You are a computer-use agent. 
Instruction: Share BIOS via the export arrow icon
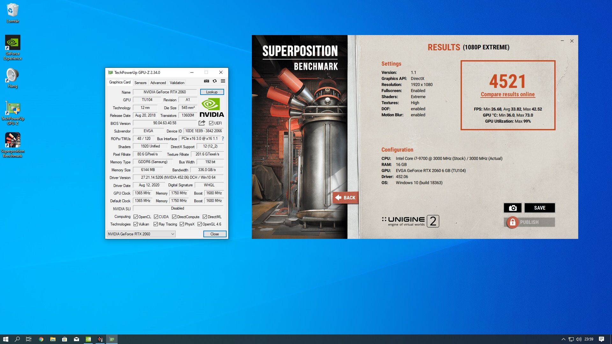pos(202,123)
